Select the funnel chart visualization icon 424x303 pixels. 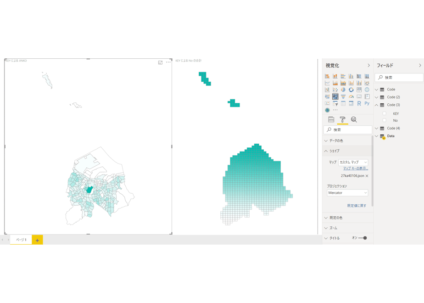pyautogui.click(x=343, y=96)
